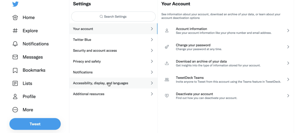This screenshot has width=296, height=133.
Task: Click the Account information person icon
Action: (167, 31)
